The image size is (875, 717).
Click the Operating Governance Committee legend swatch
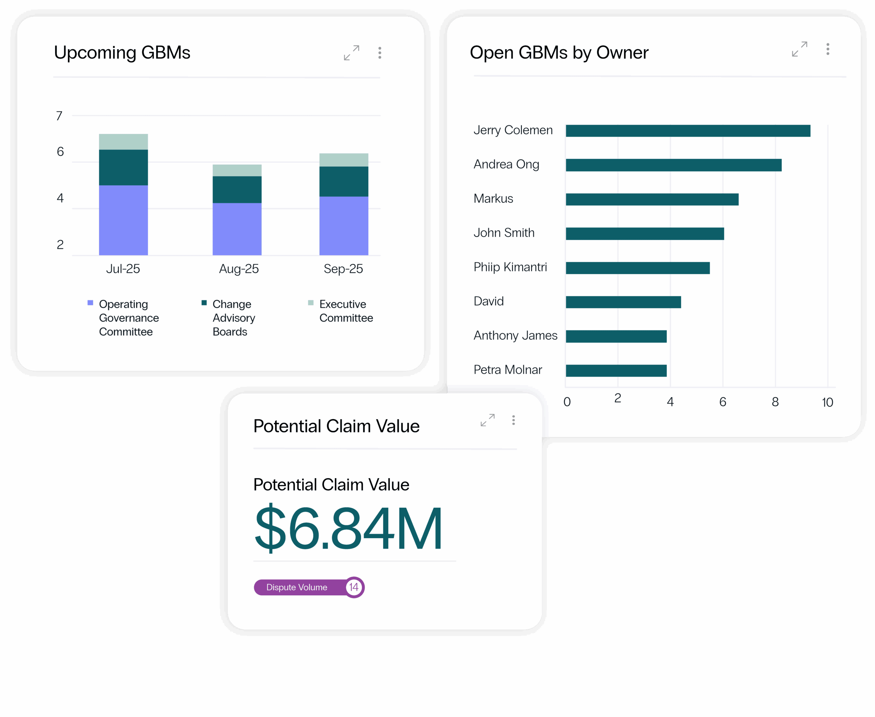click(91, 303)
